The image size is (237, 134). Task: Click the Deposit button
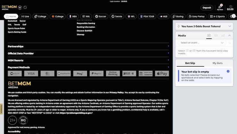[x=207, y=8]
